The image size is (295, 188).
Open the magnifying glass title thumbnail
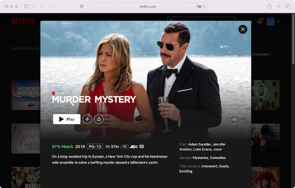[265, 95]
